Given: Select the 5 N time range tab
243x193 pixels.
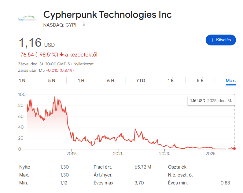Looking at the screenshot, I should (52, 81).
